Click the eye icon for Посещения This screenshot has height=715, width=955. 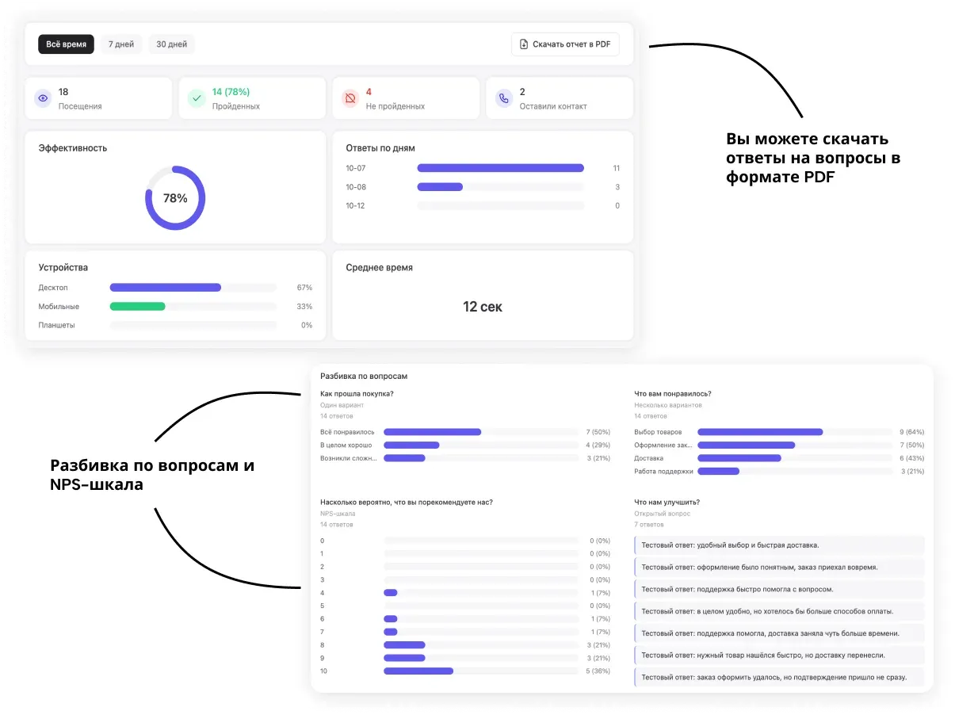click(43, 98)
